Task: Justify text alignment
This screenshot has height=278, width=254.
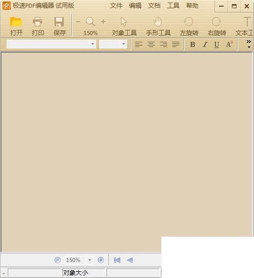Action: coord(176,44)
